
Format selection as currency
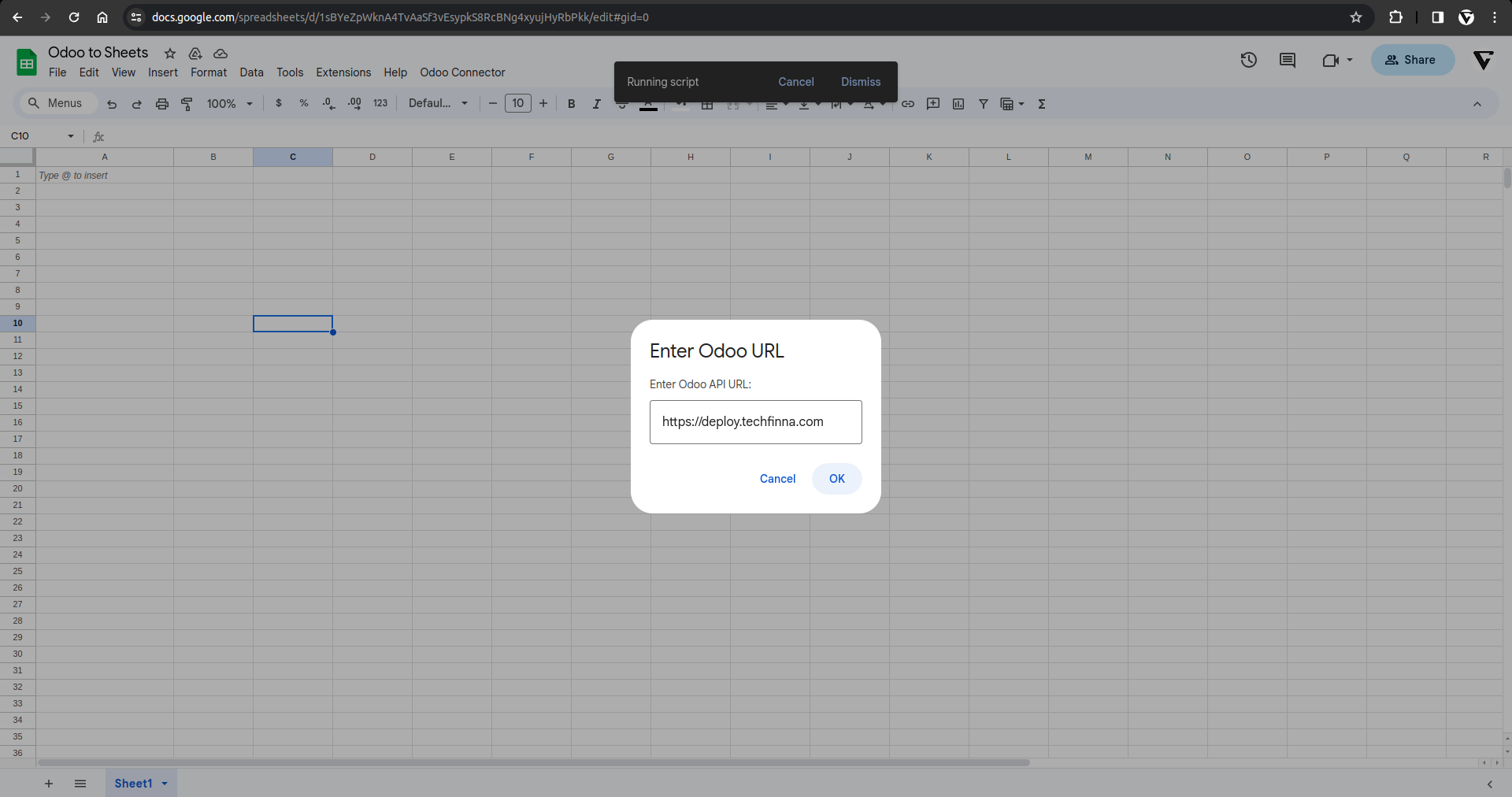[x=279, y=103]
